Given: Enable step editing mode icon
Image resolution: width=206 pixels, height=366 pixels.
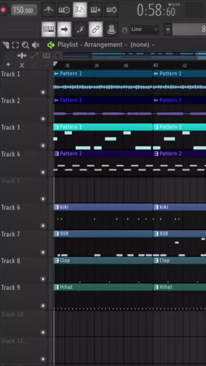Looking at the screenshot, I should 80,29.
